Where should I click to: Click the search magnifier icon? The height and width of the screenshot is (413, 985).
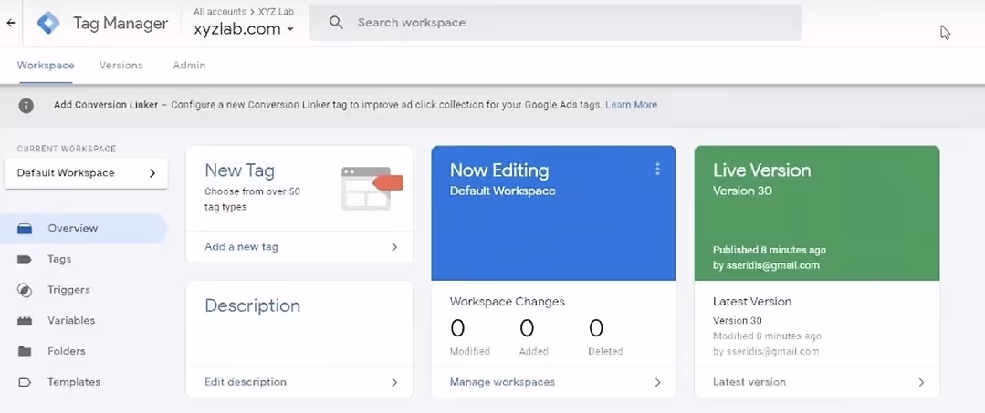click(336, 23)
